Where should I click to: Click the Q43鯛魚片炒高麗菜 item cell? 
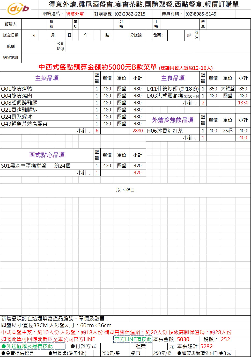(x=47, y=124)
